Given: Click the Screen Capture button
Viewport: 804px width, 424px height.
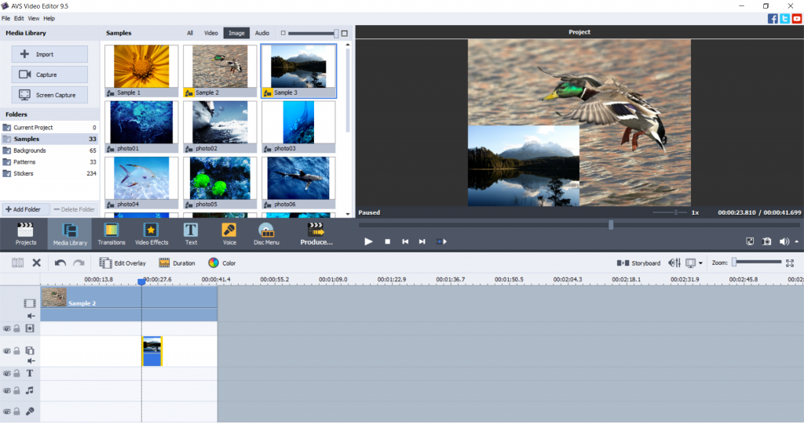Looking at the screenshot, I should point(49,95).
